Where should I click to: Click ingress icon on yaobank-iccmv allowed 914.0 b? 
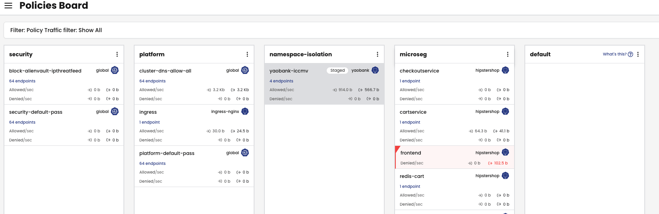(335, 90)
